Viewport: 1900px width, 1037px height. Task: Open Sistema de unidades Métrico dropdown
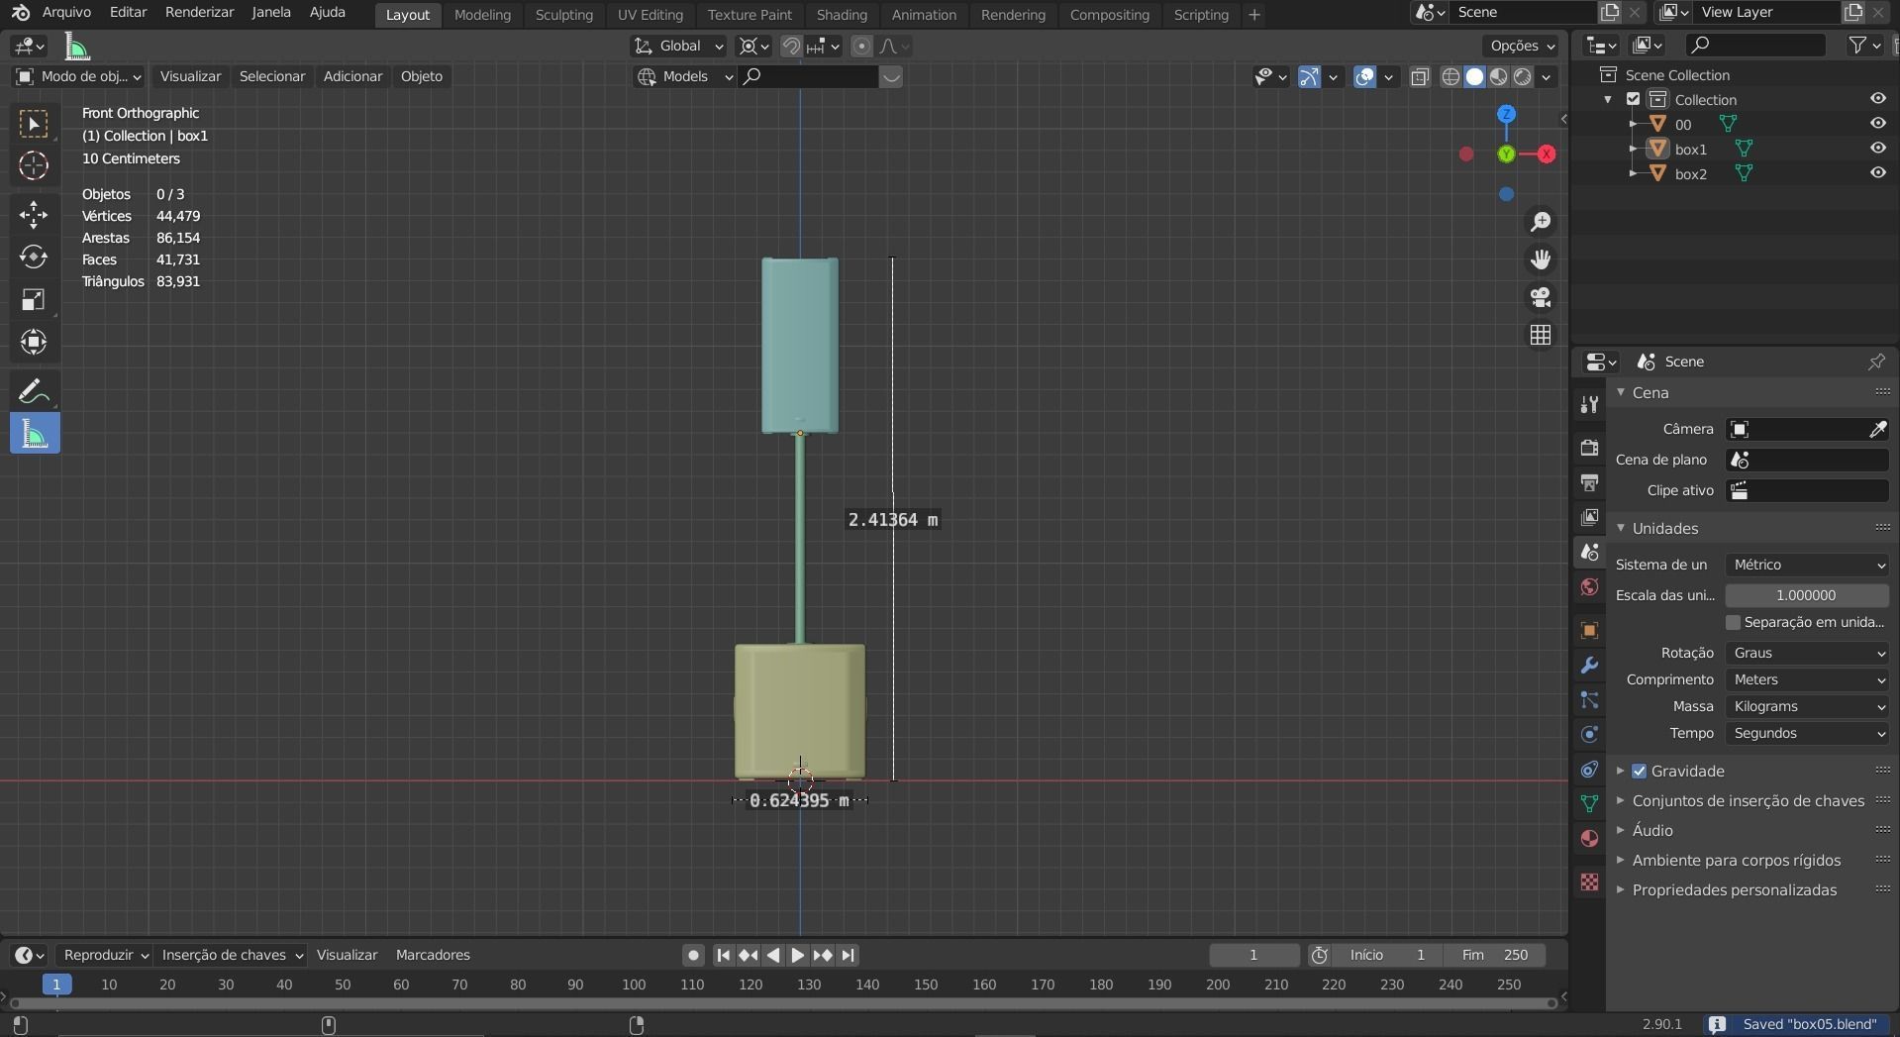click(x=1807, y=565)
